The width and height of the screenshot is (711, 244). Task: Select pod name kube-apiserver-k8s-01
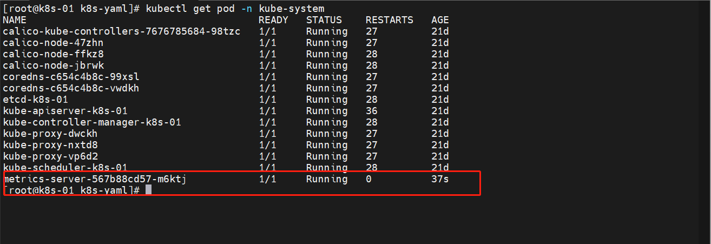[65, 111]
